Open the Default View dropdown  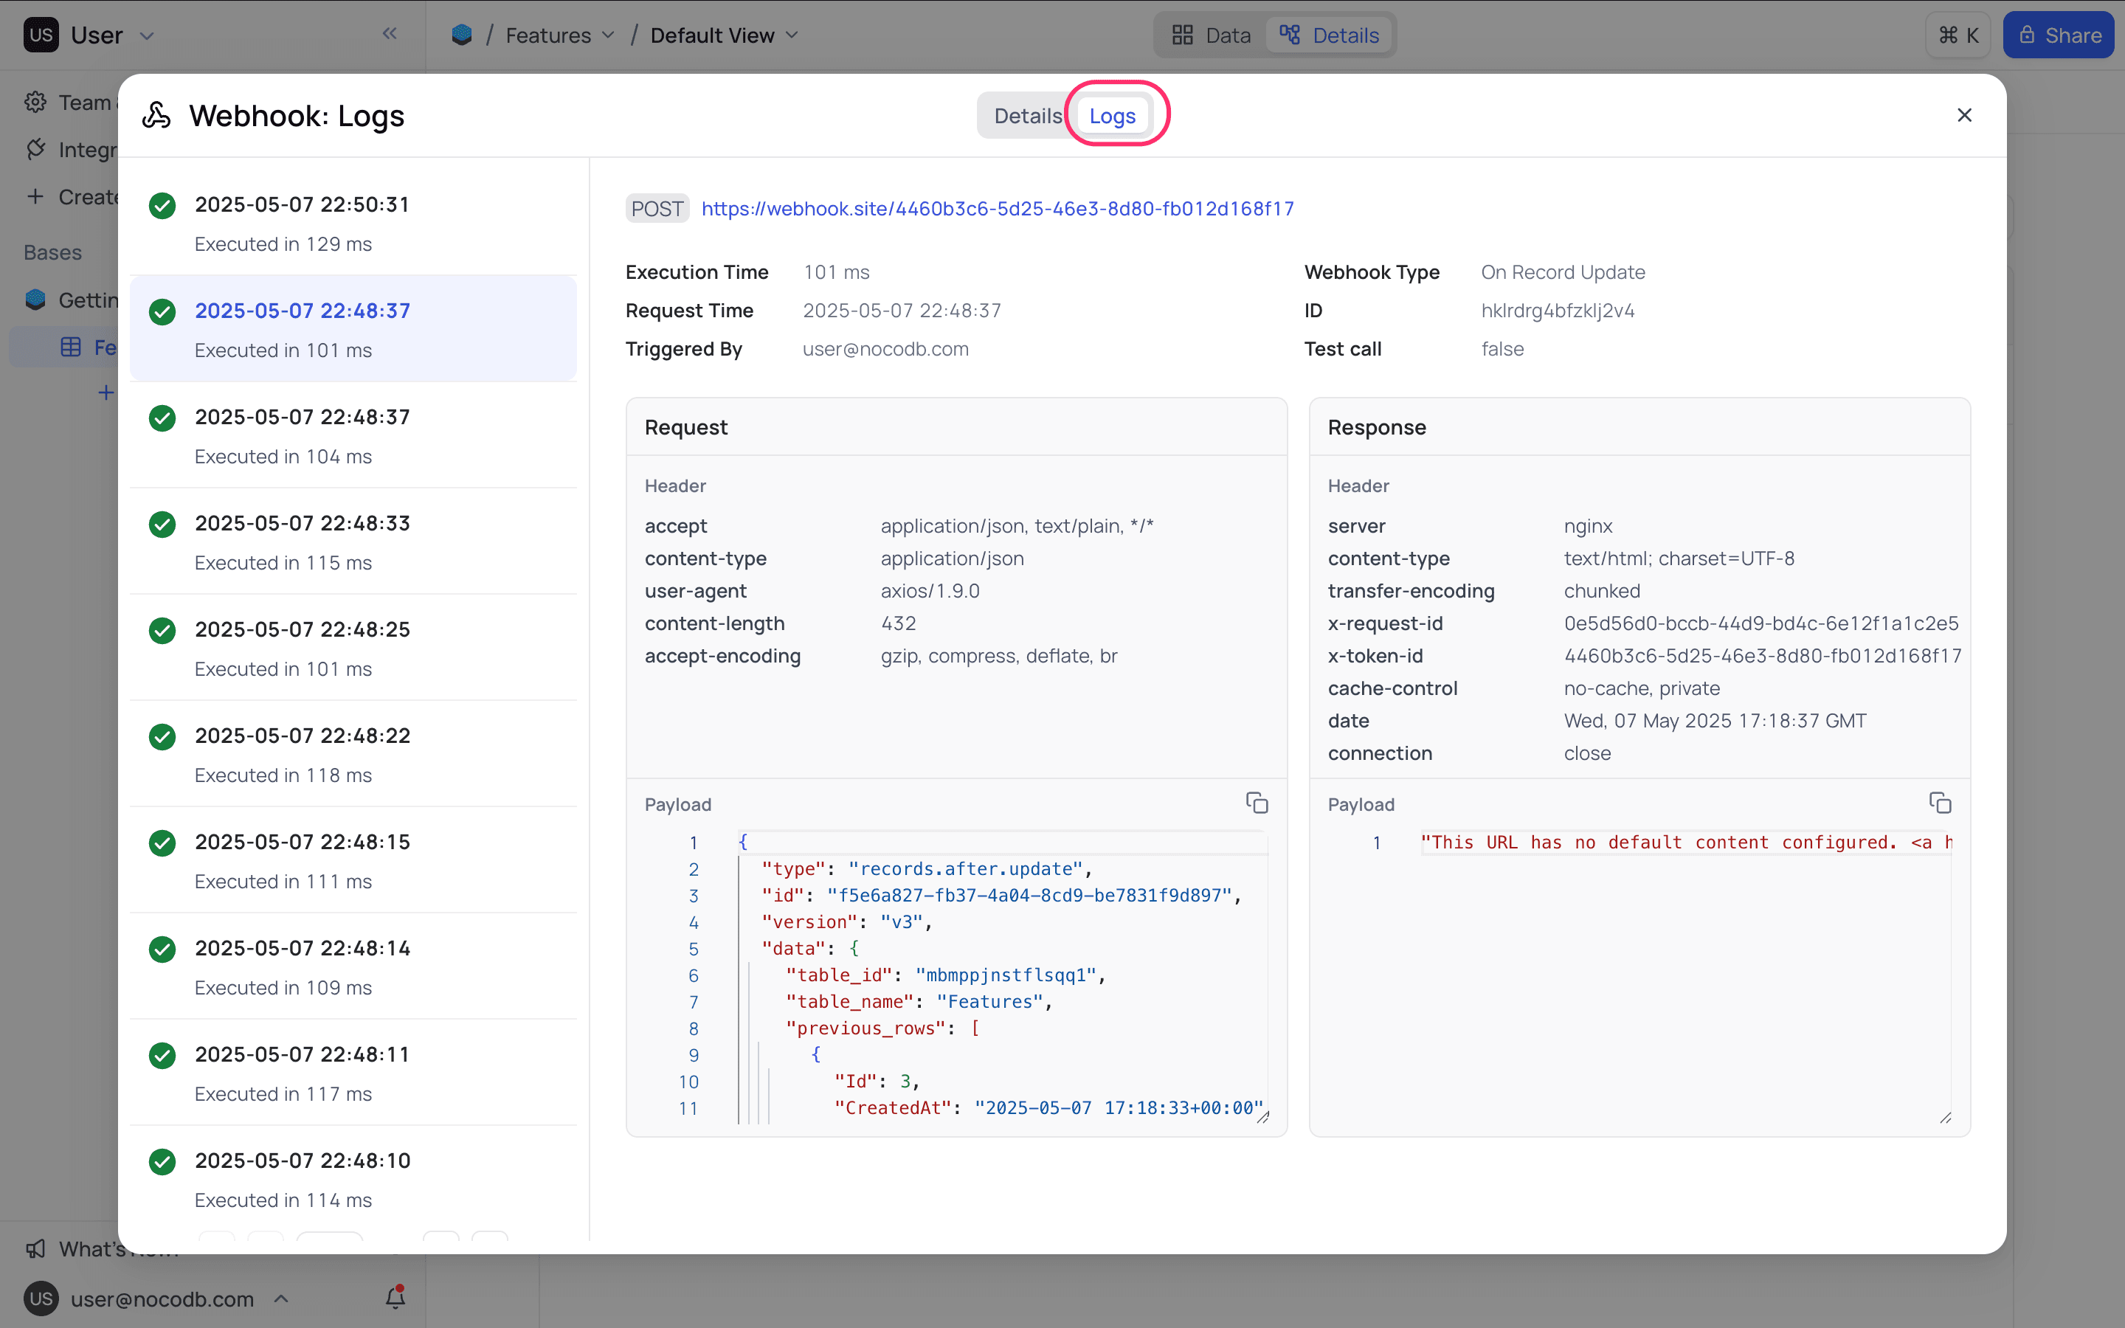(791, 35)
